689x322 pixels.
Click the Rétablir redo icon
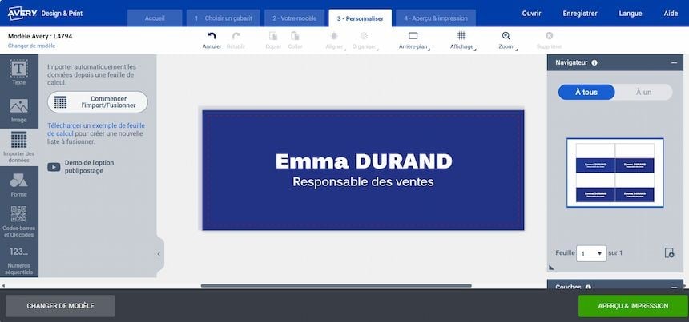[x=236, y=36]
